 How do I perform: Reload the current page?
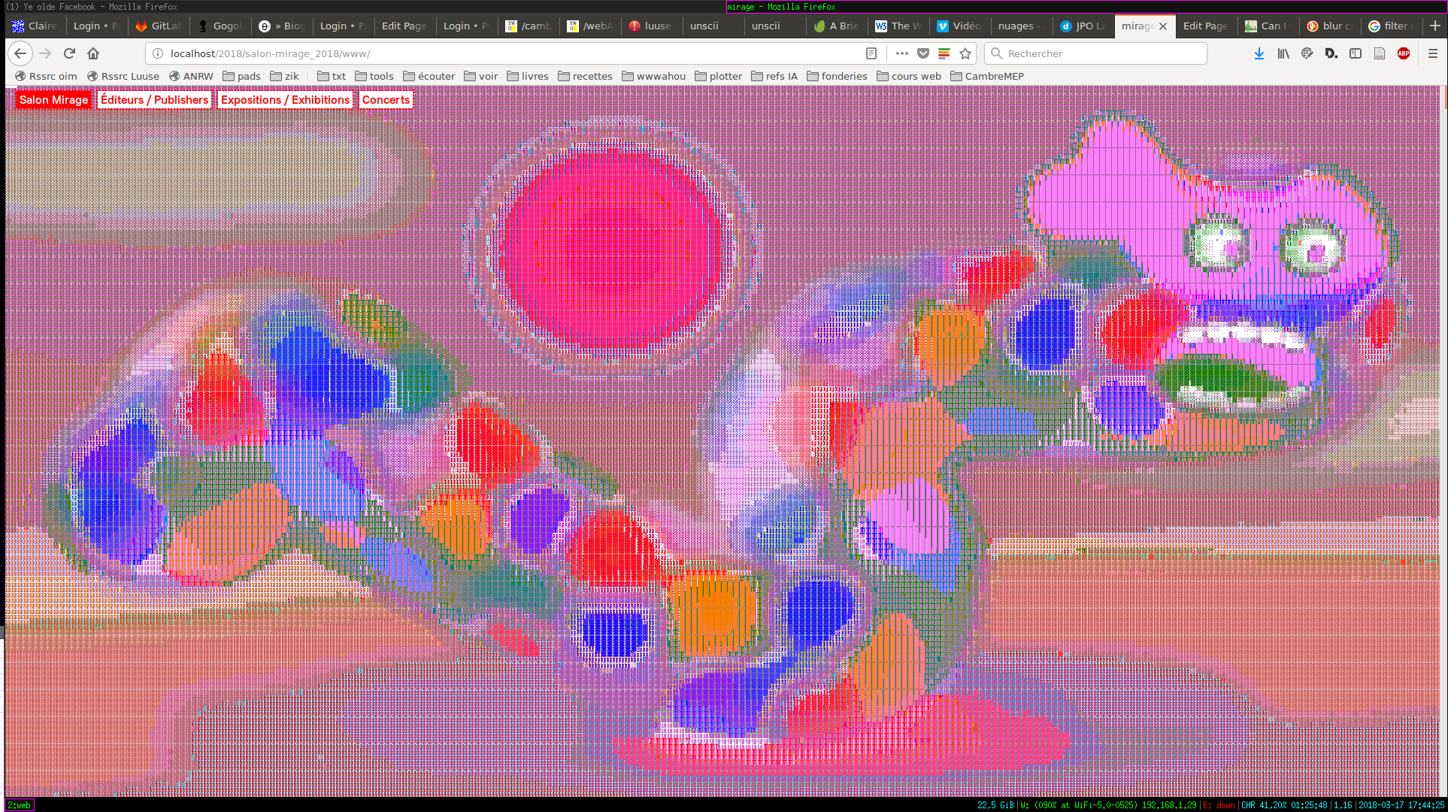tap(69, 53)
